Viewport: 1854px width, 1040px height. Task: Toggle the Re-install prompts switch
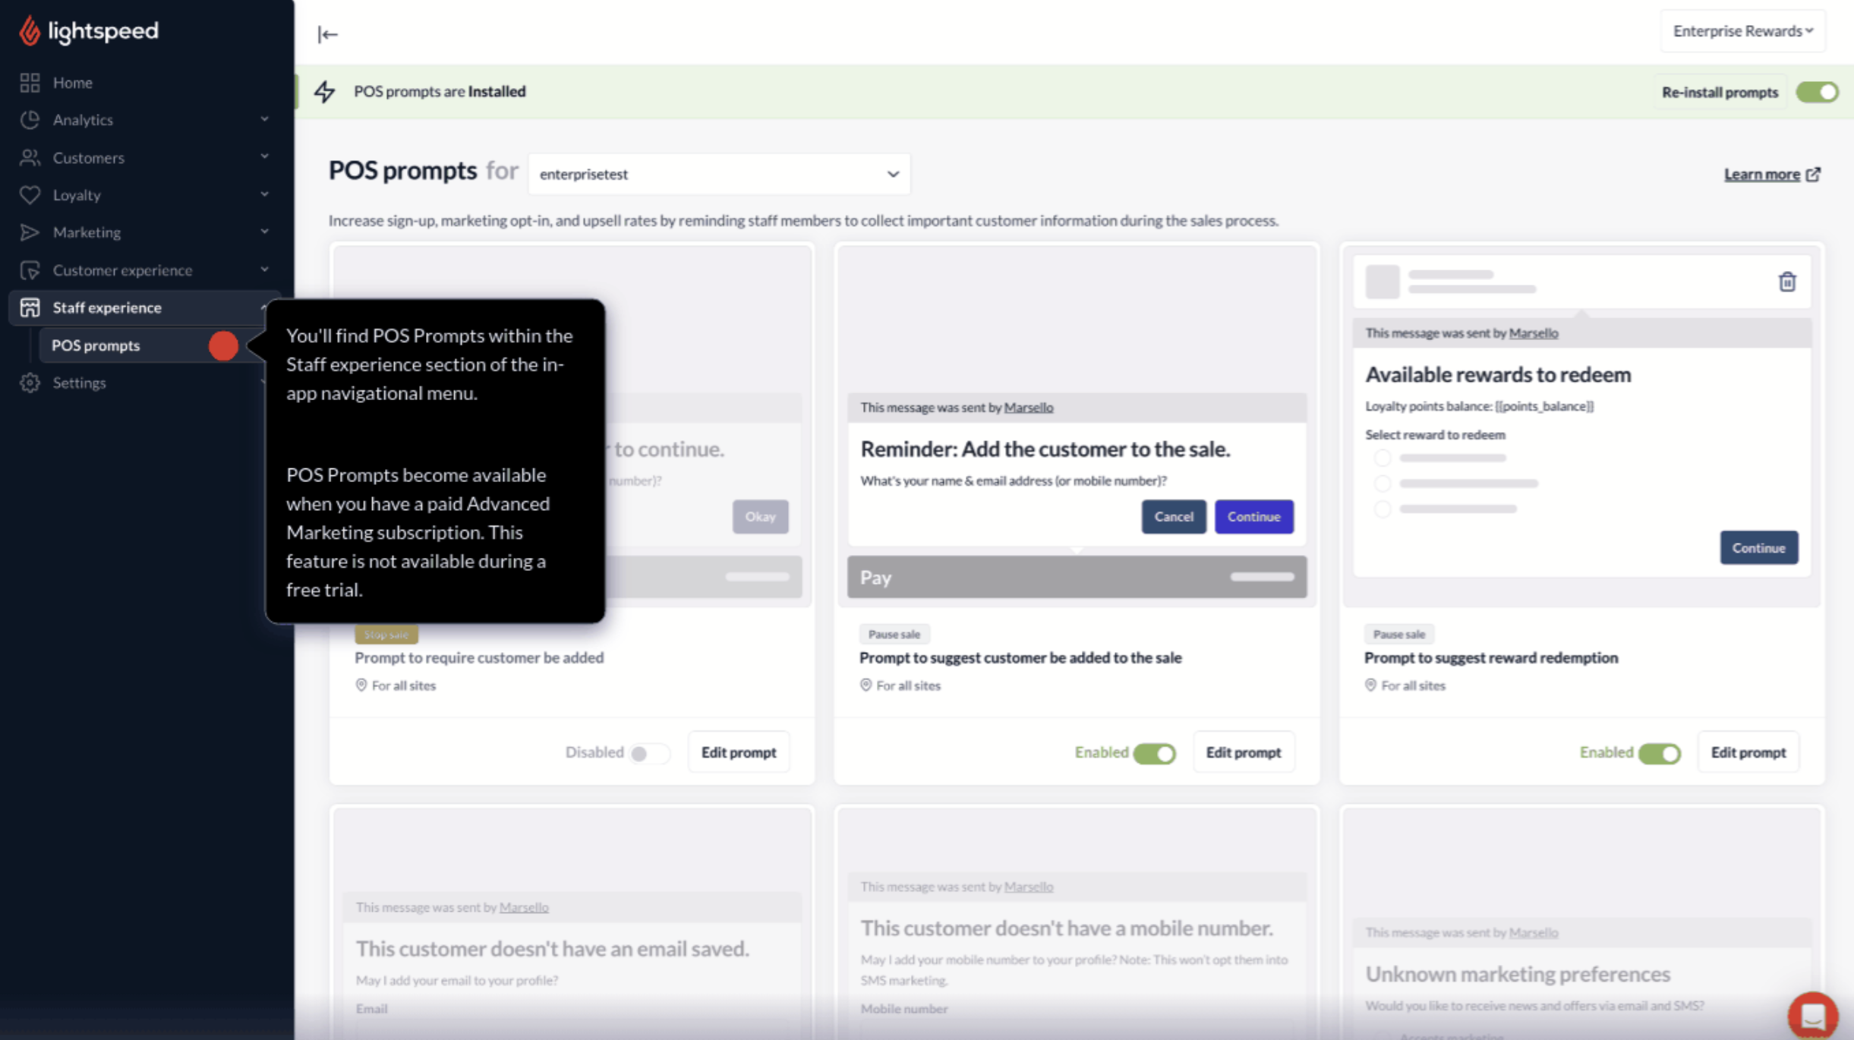click(x=1817, y=92)
